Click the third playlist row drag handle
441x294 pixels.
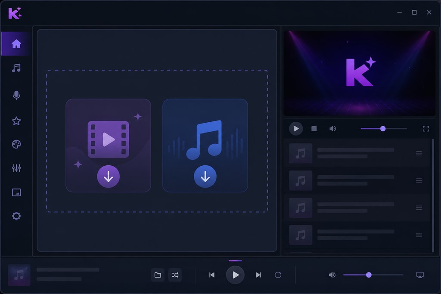419,208
